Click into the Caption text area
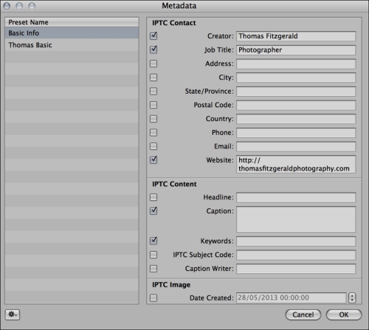Image resolution: width=369 pixels, height=330 pixels. (296, 219)
